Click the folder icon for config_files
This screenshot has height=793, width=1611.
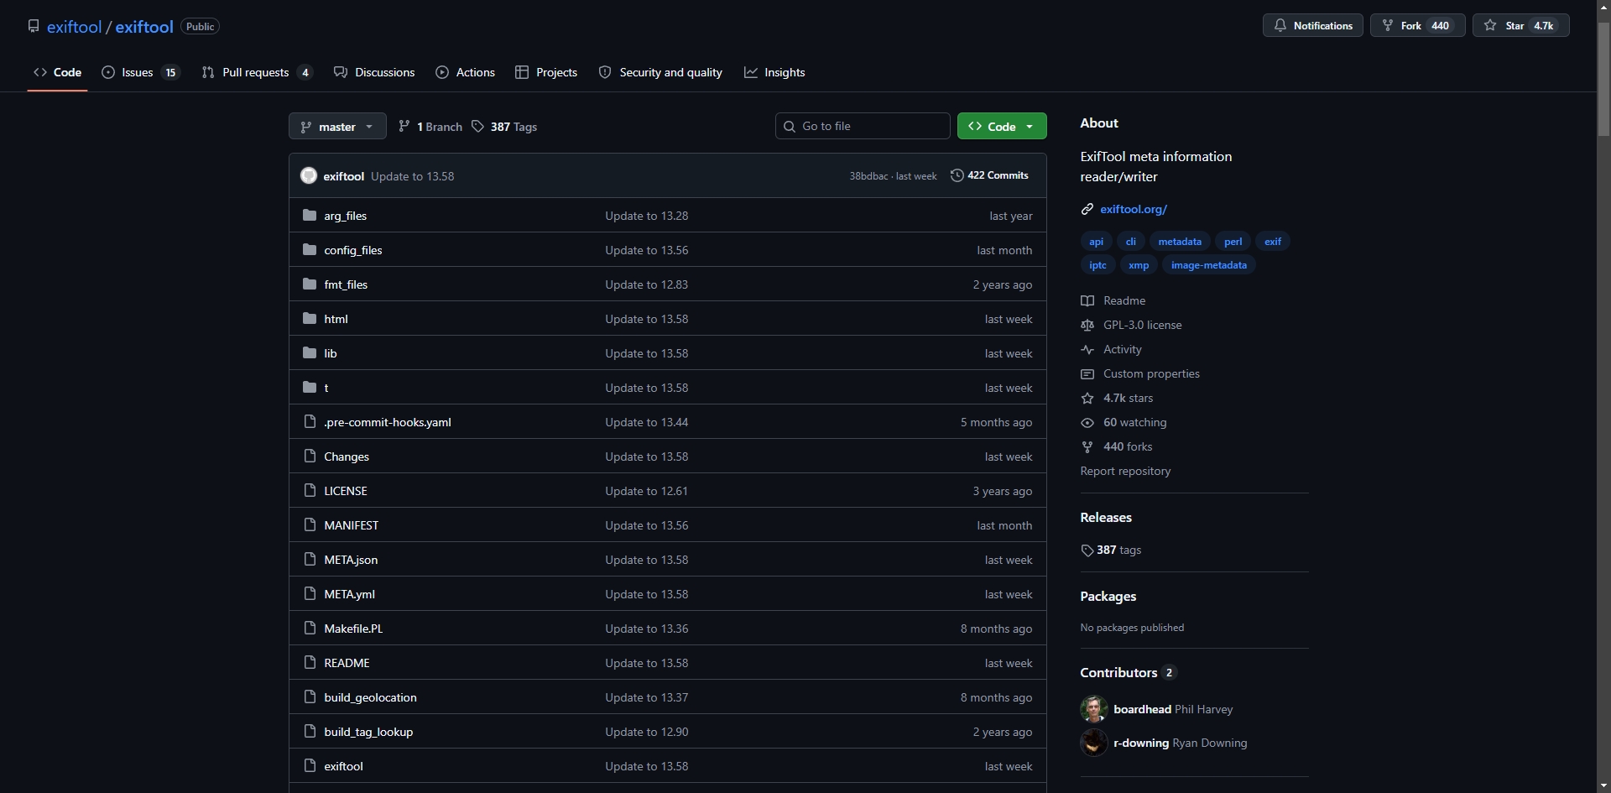point(310,249)
